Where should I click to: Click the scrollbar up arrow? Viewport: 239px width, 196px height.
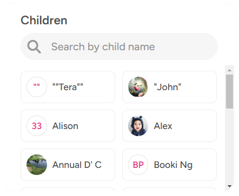tap(229, 70)
